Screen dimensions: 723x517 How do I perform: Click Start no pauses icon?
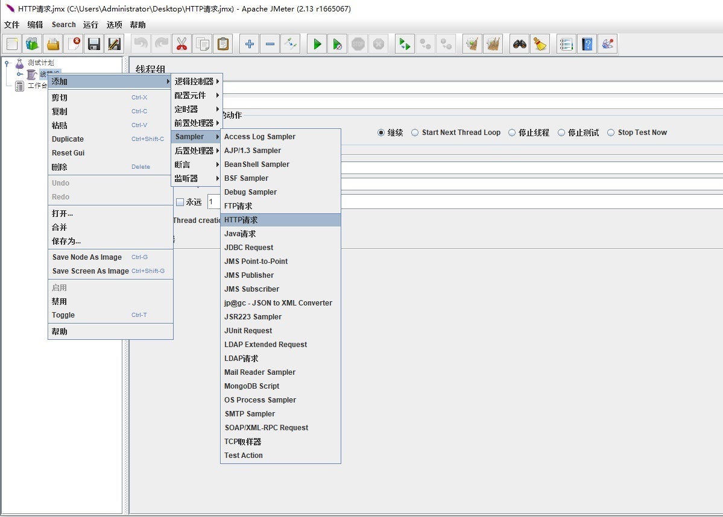[x=338, y=44]
